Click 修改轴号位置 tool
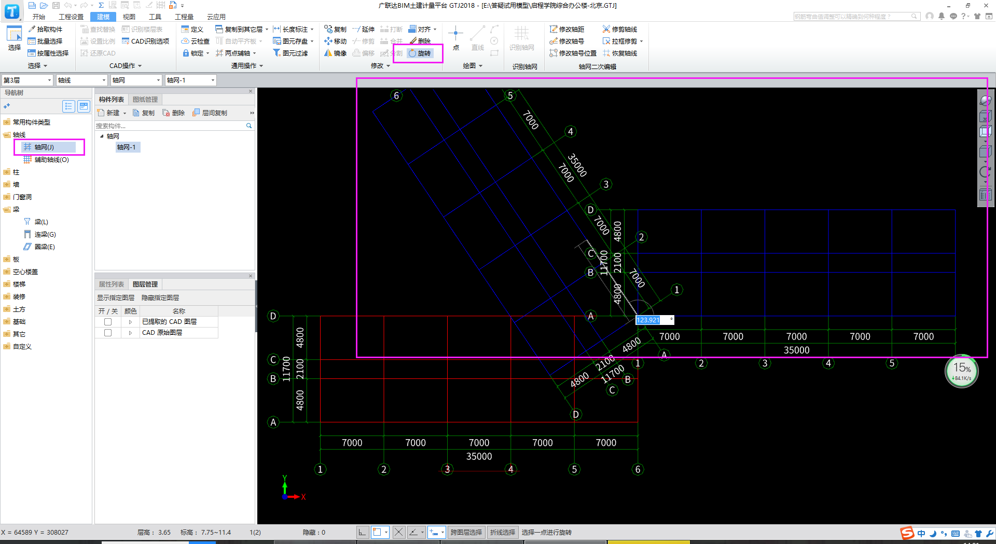Screen dimensions: 996x544 click(573, 53)
